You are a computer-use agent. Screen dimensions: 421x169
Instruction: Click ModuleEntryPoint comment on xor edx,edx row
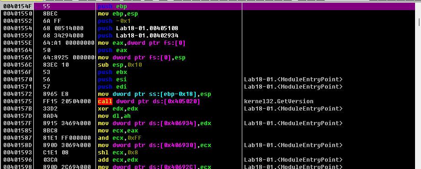(293, 109)
